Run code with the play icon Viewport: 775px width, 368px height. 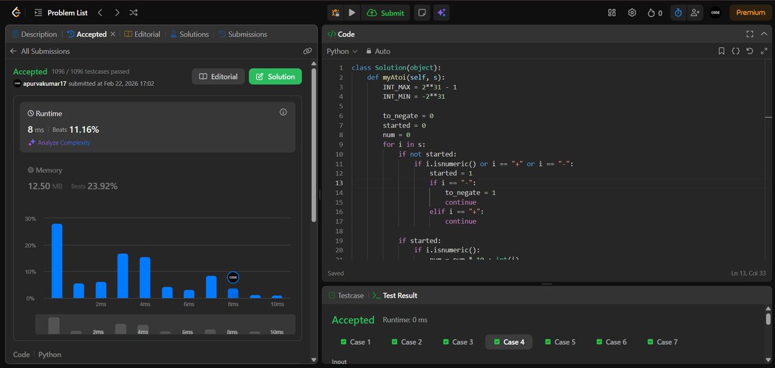coord(352,12)
